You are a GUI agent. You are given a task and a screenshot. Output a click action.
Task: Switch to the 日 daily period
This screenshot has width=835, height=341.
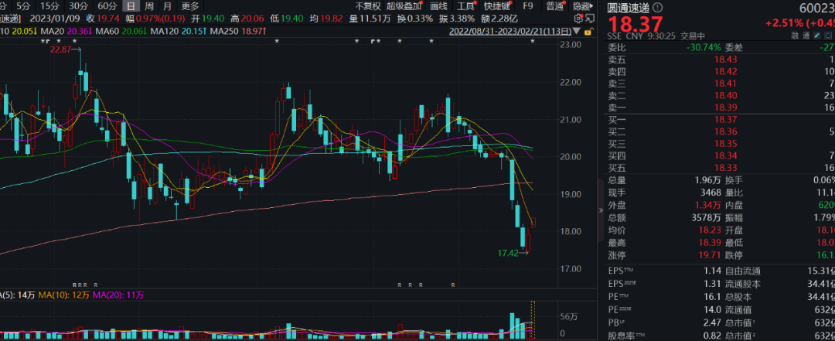(x=130, y=6)
